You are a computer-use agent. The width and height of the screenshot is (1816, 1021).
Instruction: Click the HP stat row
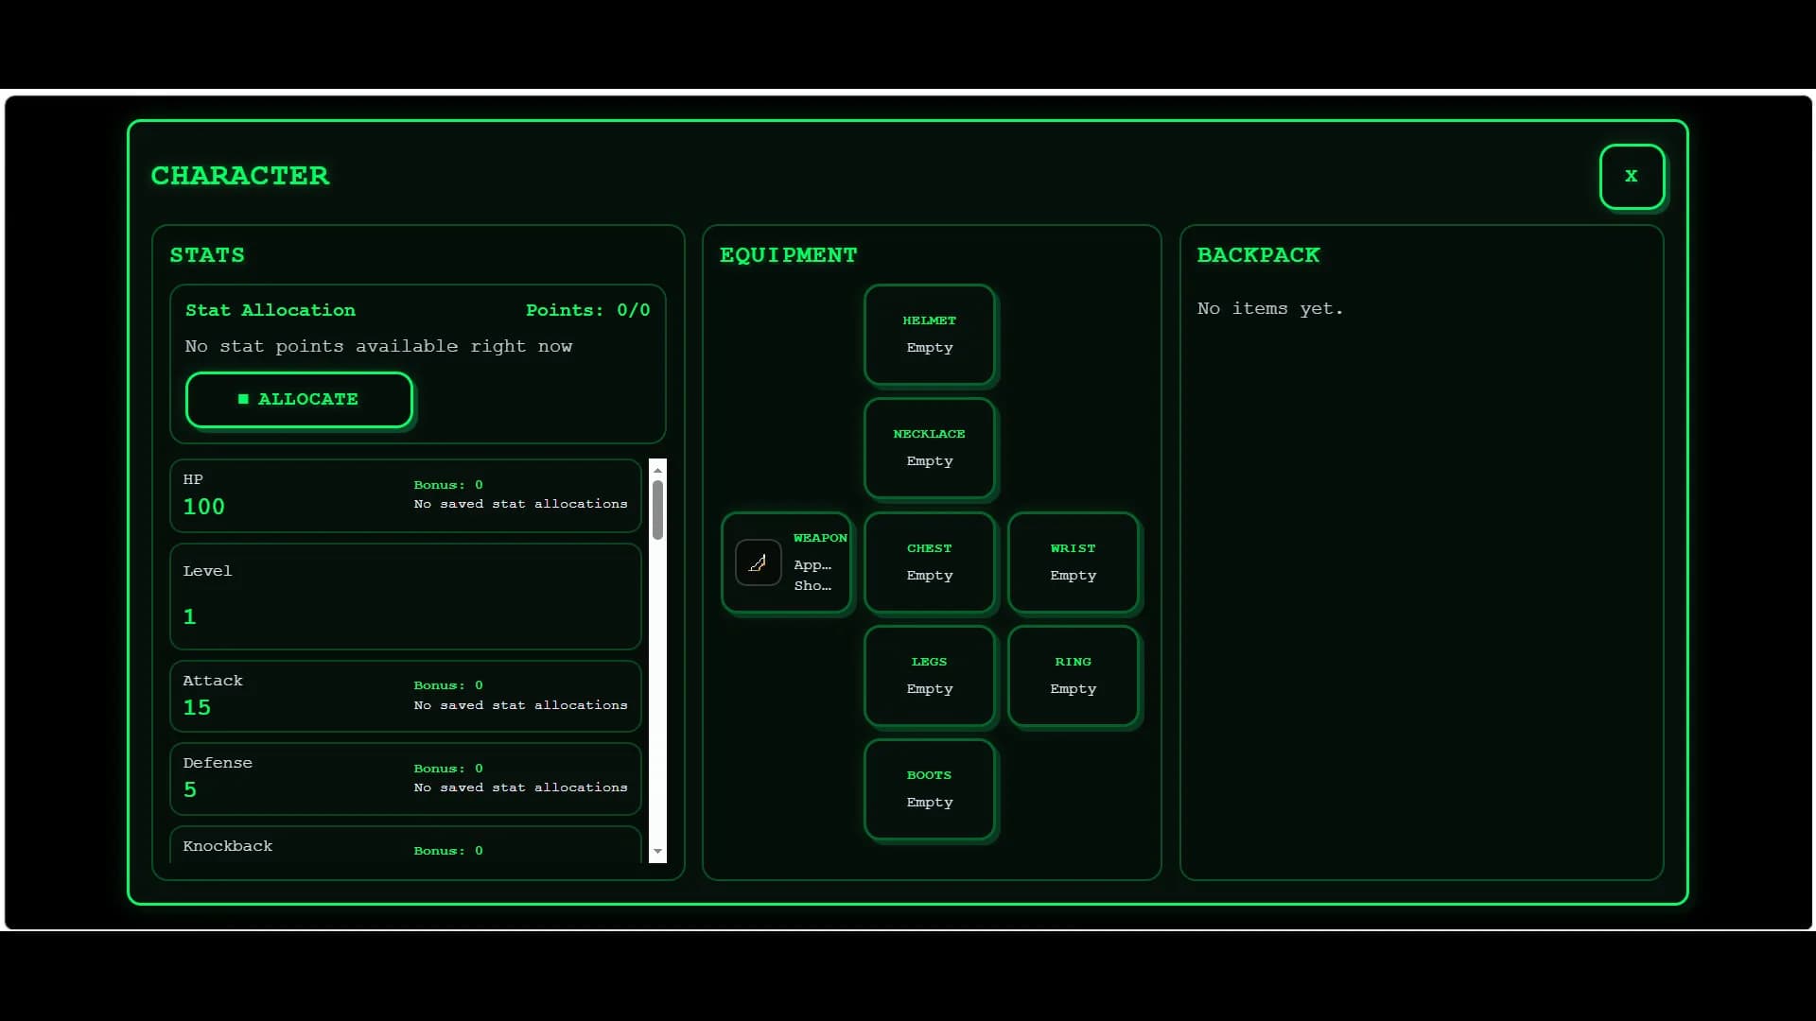click(406, 495)
